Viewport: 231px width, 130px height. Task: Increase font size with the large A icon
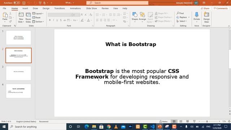point(82,14)
